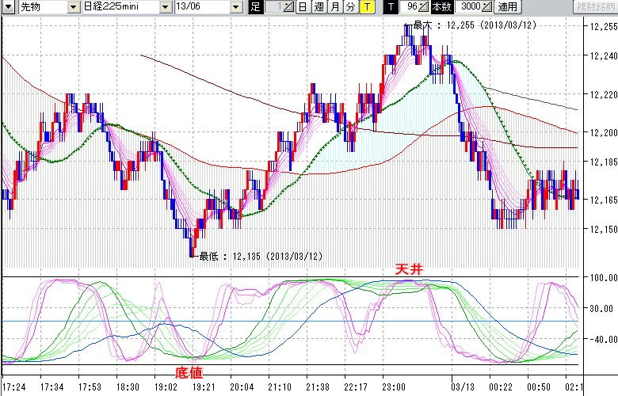Click the red 天井 ceiling label
The image size is (618, 396).
pyautogui.click(x=410, y=270)
